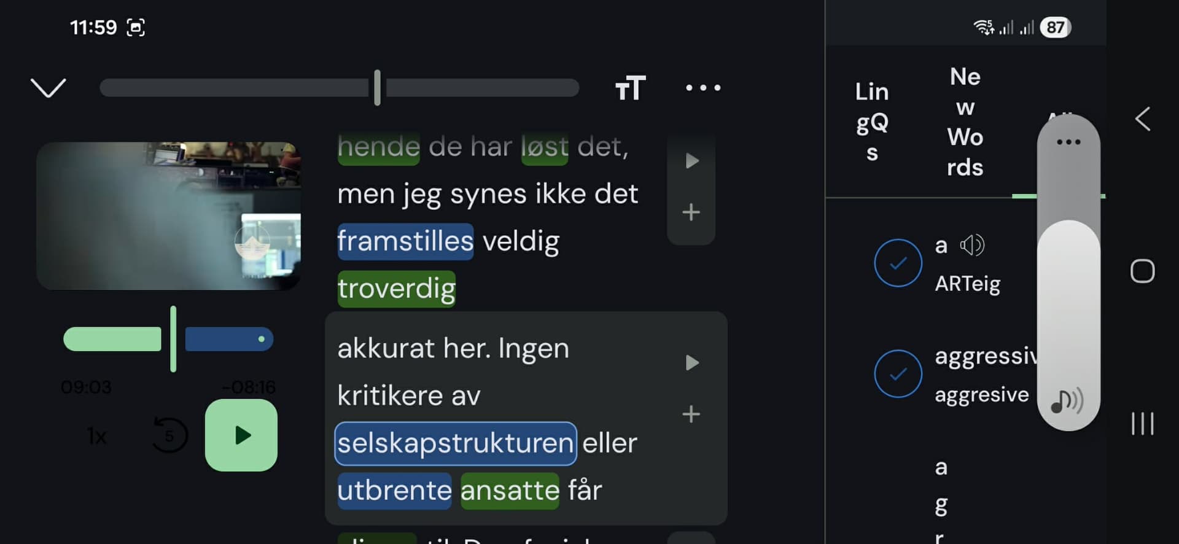Play the 'akkurat her. Ingen' sentence
The width and height of the screenshot is (1179, 544).
[x=692, y=363]
